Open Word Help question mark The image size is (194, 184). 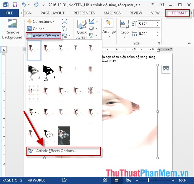[x=153, y=5]
